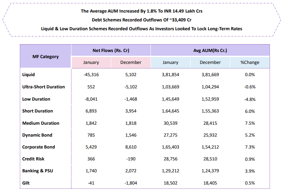Click Dynamic Bond flow '785'
This screenshot has width=285, height=192.
[x=91, y=135]
